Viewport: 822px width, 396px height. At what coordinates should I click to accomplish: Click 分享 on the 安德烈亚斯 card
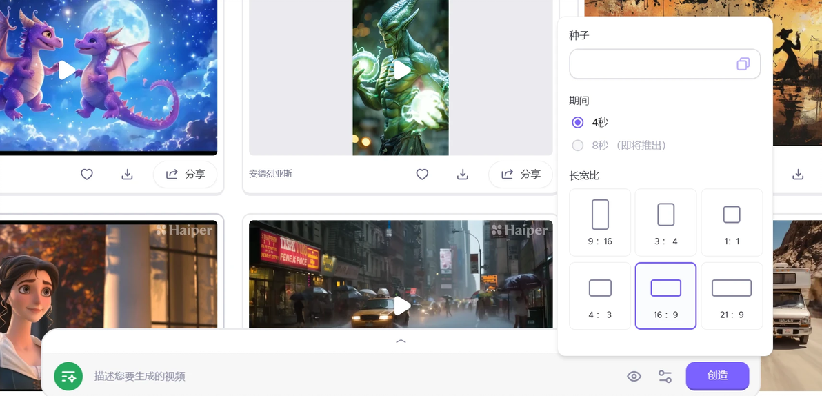coord(521,174)
